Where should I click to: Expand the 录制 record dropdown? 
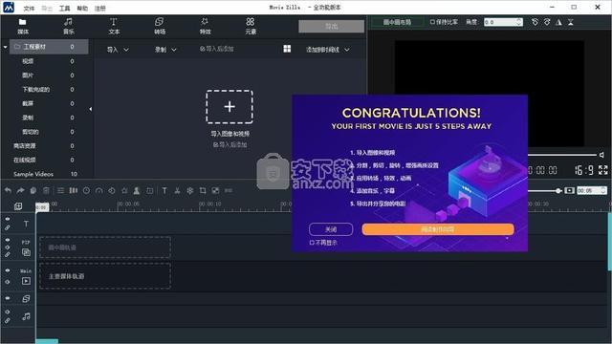pyautogui.click(x=165, y=50)
